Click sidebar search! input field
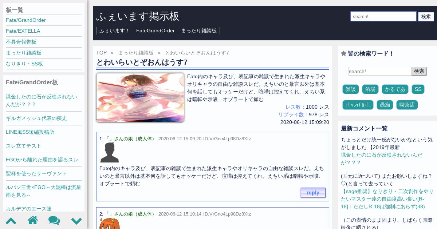Viewport: 437px width, 229px height. pos(380,71)
